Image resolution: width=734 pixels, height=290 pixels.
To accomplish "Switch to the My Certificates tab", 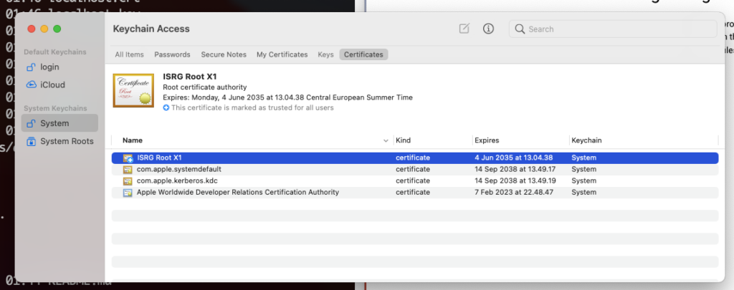I will pyautogui.click(x=282, y=54).
